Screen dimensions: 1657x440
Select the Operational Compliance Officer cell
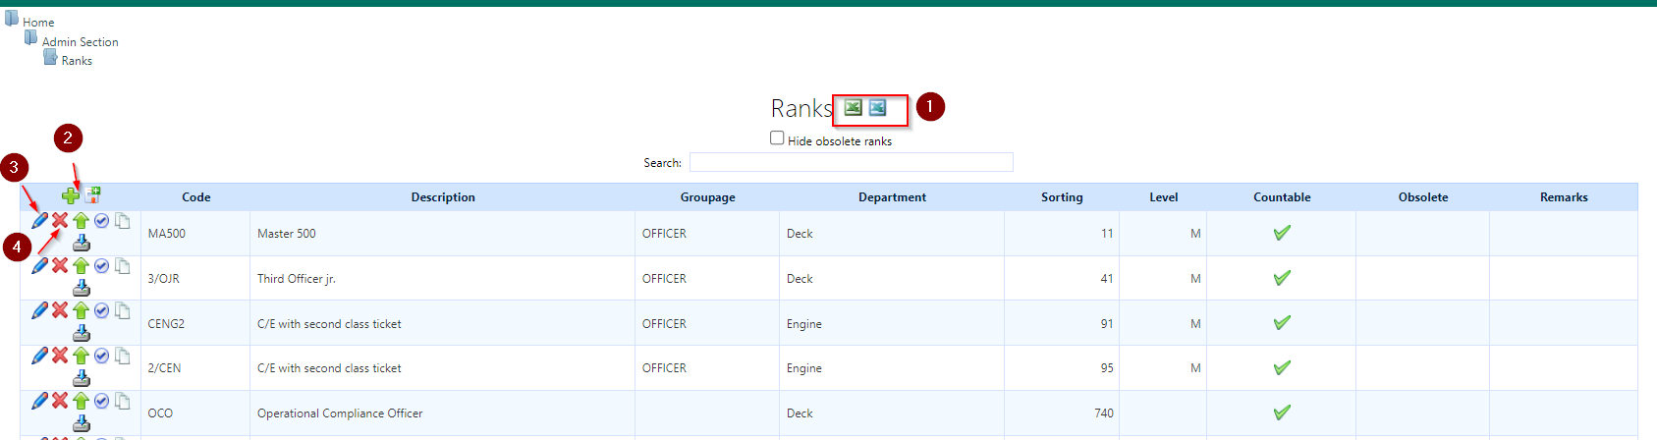(x=442, y=413)
